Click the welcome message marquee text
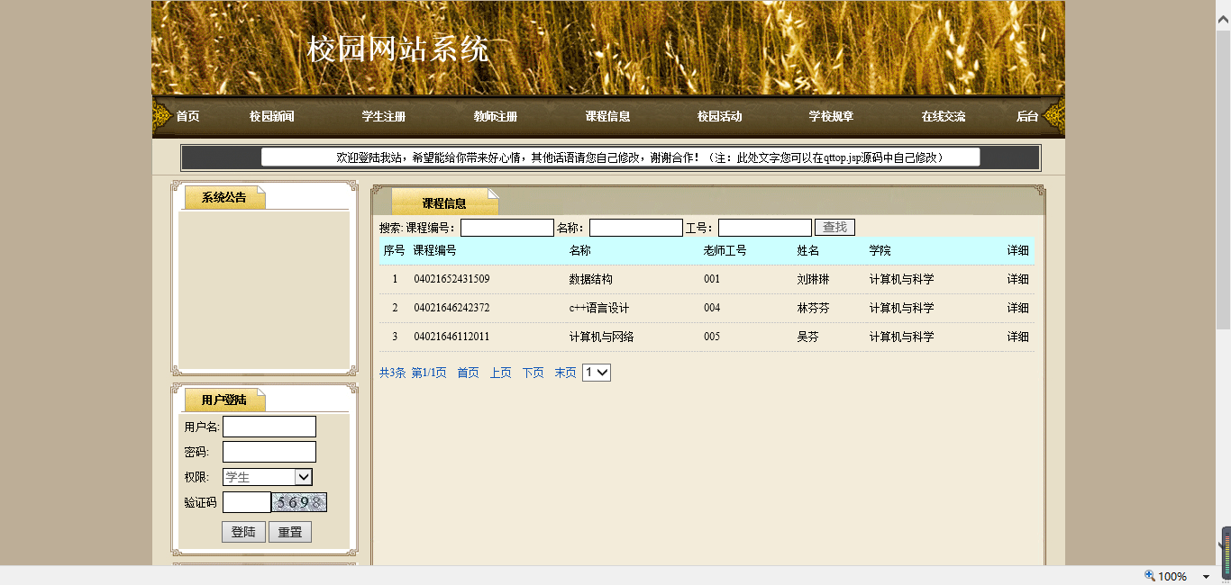 (640, 157)
